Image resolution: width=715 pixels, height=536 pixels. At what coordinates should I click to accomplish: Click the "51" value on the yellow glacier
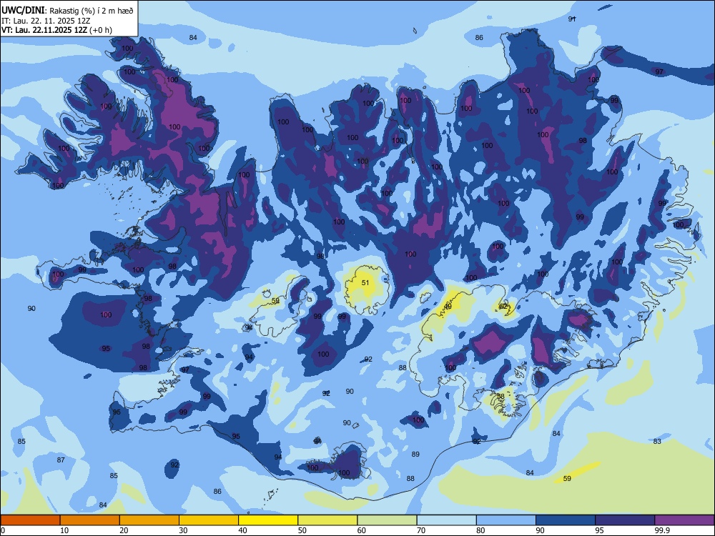tap(365, 282)
